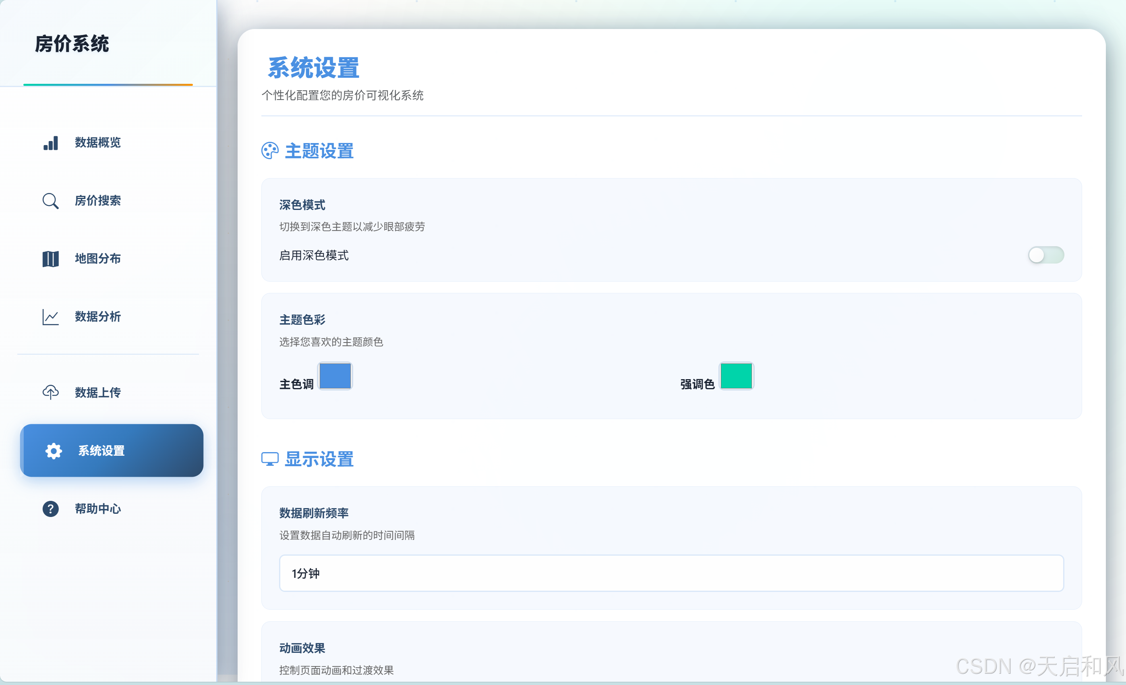
Task: Open the 数据刷新频率 dropdown showing 1分钟
Action: point(671,573)
